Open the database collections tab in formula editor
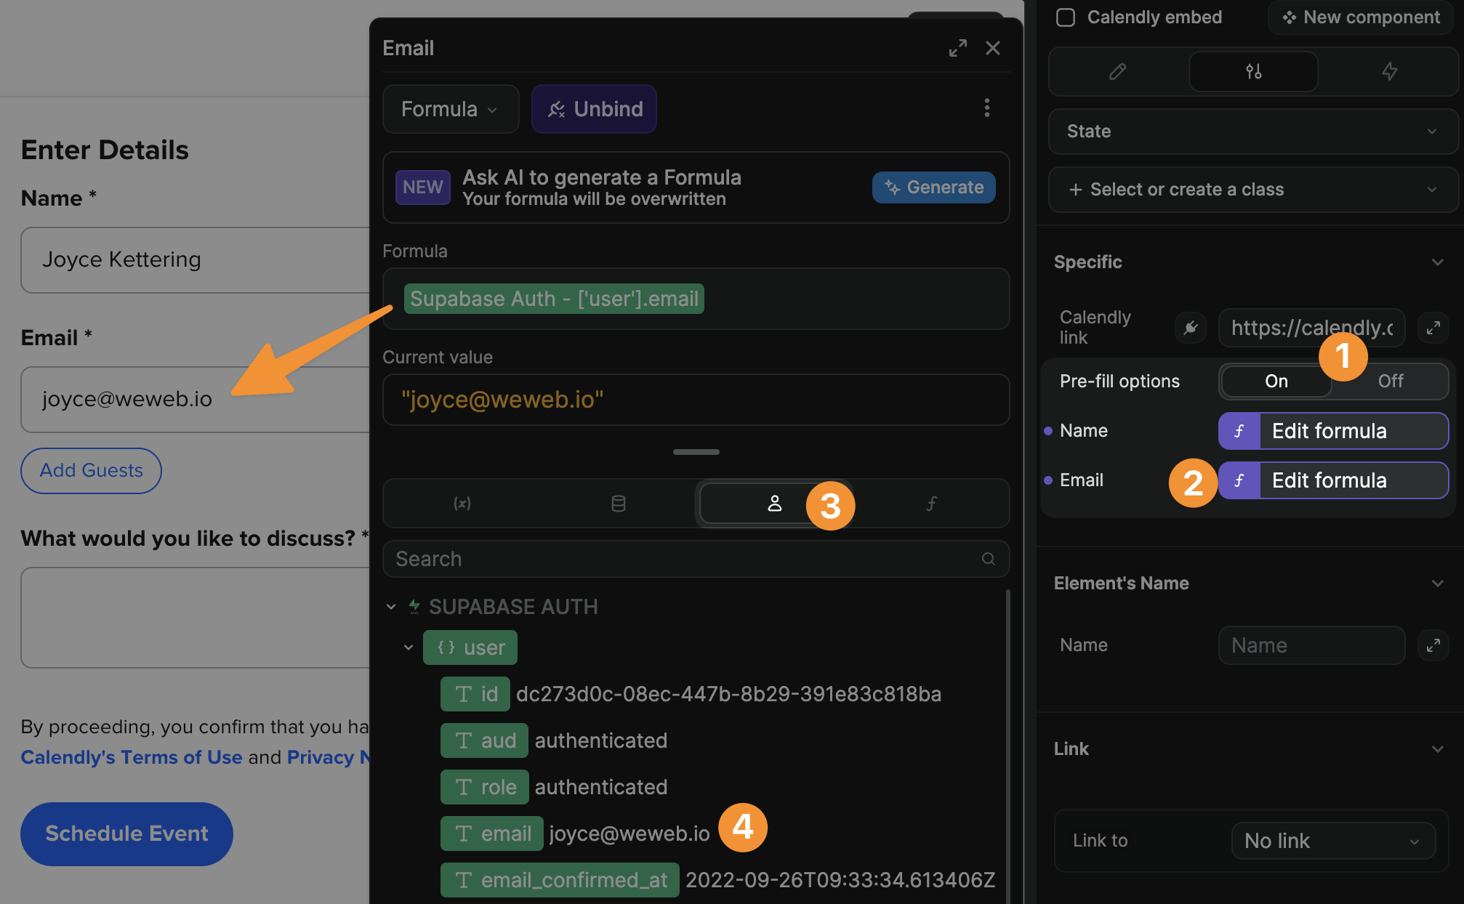Viewport: 1464px width, 904px height. click(619, 503)
